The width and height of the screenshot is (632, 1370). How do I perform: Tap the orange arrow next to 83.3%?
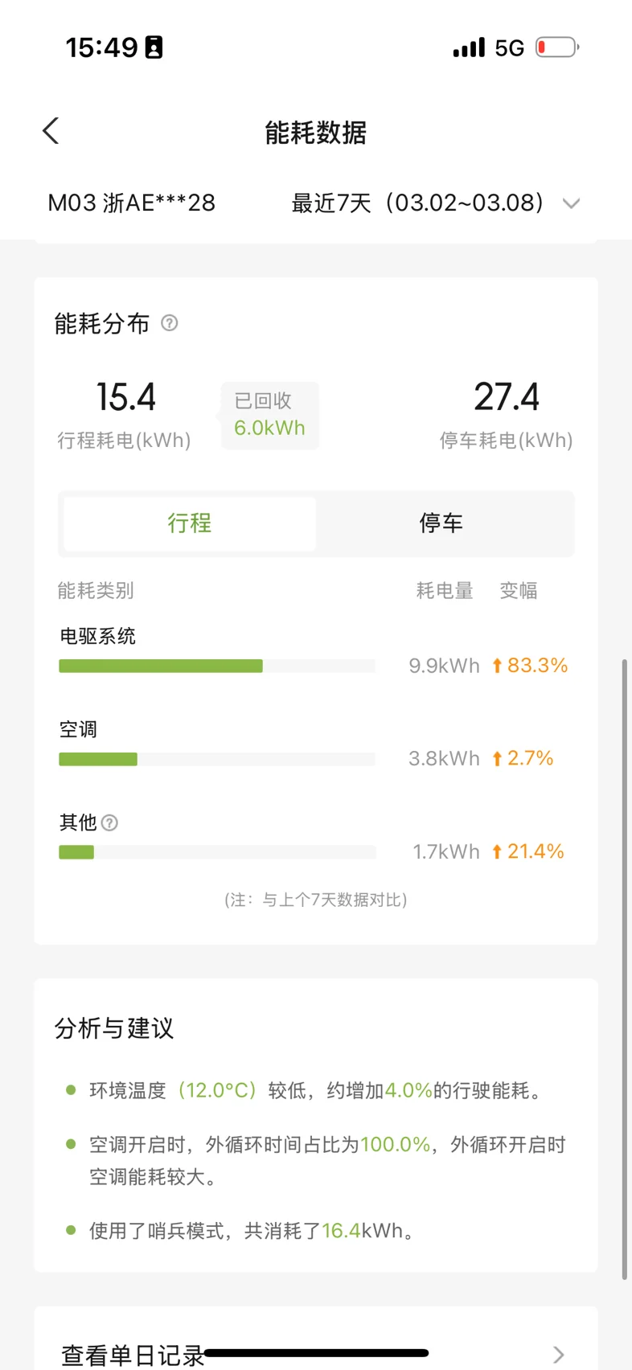pos(497,666)
